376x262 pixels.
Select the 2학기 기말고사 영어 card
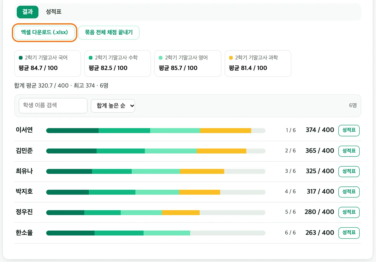point(188,63)
